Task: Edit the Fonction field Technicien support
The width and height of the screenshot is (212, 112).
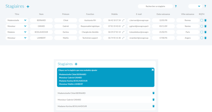Action: click(90, 38)
